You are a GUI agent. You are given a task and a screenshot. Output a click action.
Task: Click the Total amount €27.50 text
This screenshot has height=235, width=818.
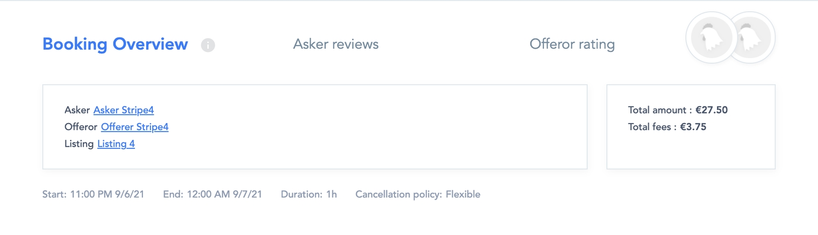[678, 110]
